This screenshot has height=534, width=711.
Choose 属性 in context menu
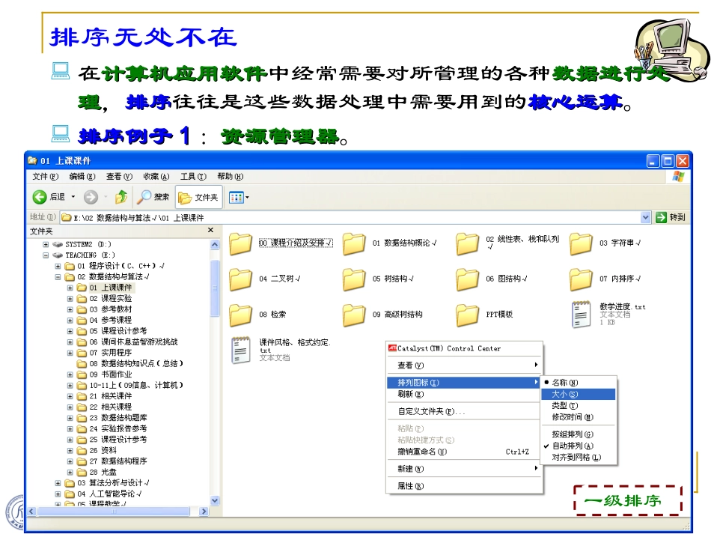464,486
